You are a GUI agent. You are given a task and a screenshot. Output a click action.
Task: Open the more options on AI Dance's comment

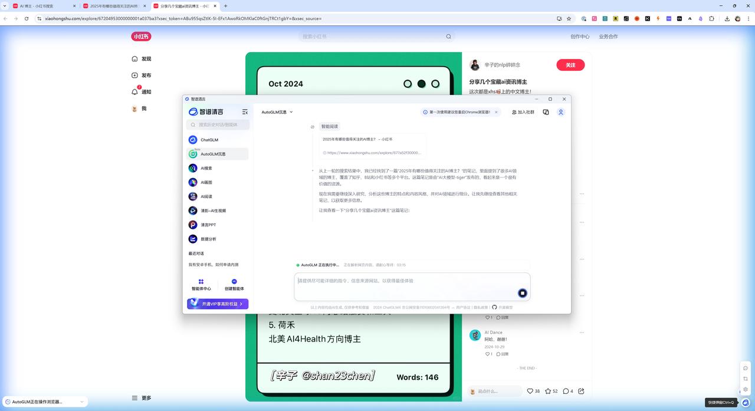click(582, 333)
